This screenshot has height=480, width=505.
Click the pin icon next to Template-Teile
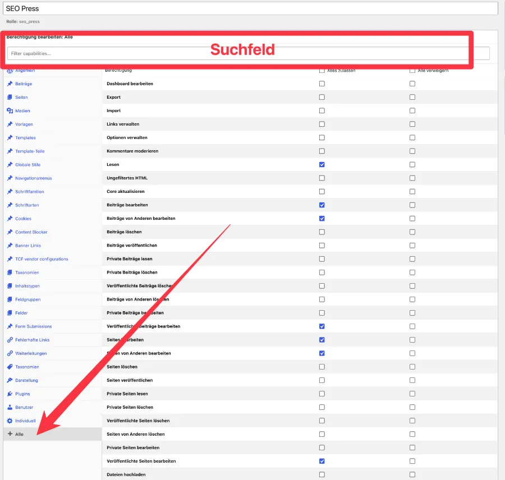click(10, 151)
